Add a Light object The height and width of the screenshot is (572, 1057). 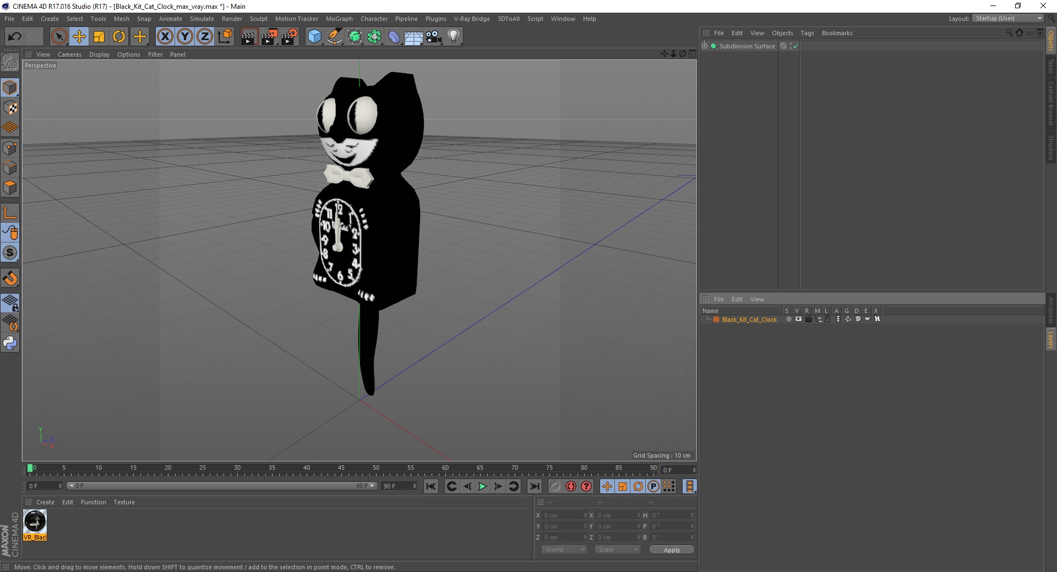pyautogui.click(x=454, y=37)
